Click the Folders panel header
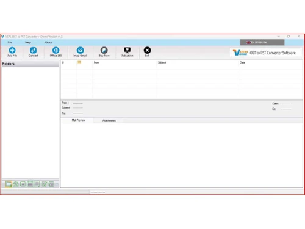 click(x=30, y=64)
